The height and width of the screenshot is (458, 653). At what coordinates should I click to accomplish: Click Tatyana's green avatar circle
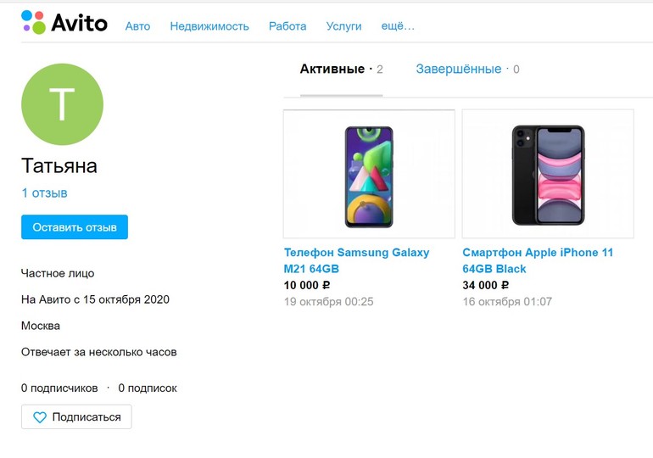coord(62,103)
